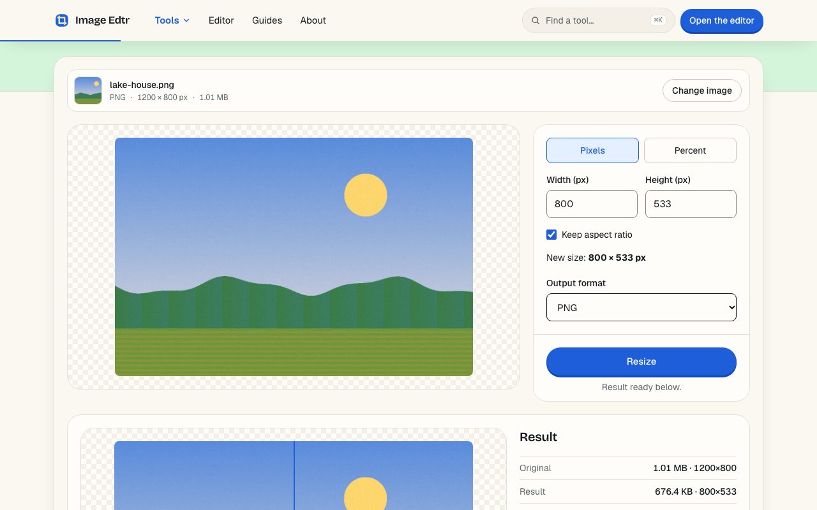Image resolution: width=817 pixels, height=510 pixels.
Task: Uncheck Keep aspect ratio checkbox
Action: 551,235
